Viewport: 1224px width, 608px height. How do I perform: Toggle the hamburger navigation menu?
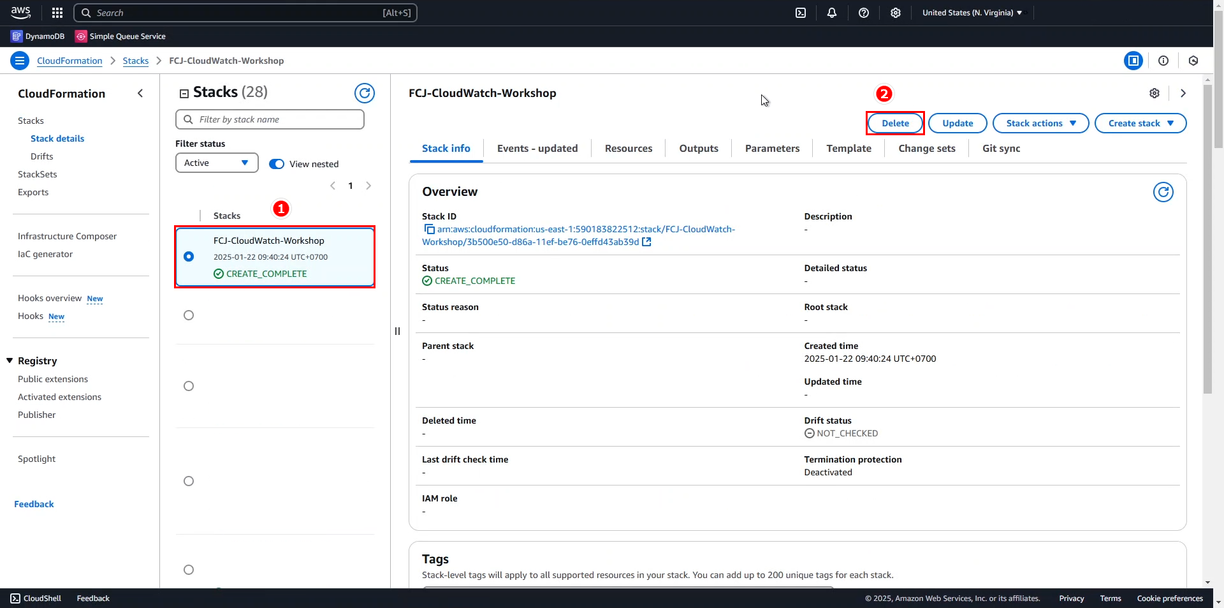(x=20, y=61)
